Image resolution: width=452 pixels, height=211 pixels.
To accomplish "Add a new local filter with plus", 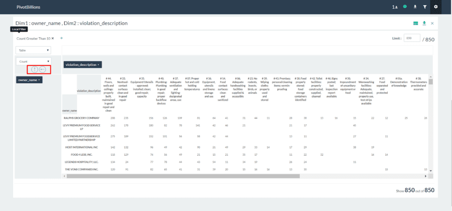I will [x=61, y=38].
